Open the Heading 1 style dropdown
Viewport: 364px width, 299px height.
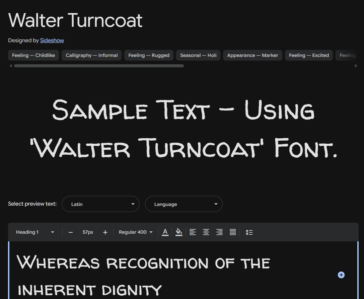[x=35, y=232]
